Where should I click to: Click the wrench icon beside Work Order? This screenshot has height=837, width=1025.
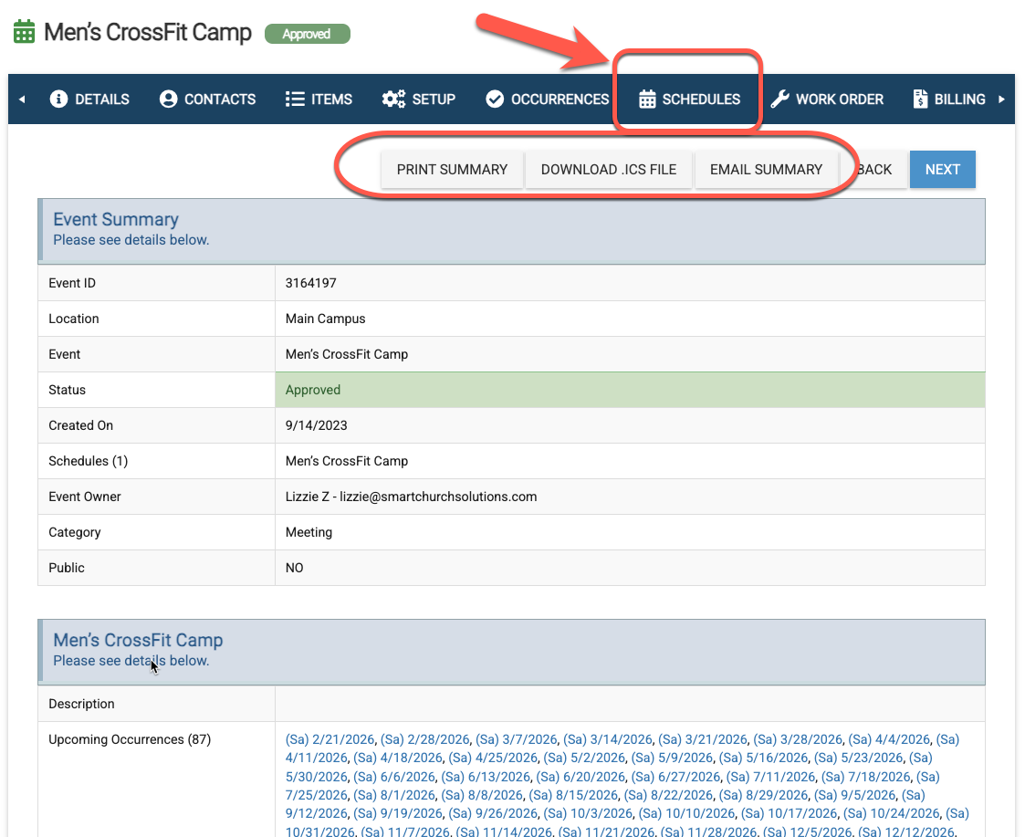click(779, 99)
